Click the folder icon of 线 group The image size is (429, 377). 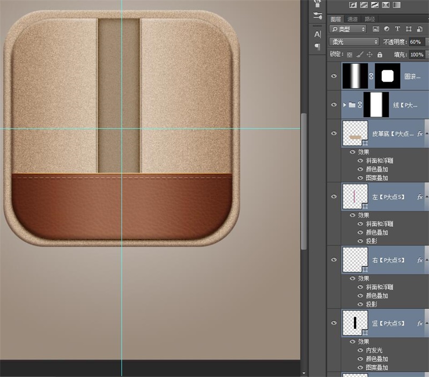(x=352, y=105)
